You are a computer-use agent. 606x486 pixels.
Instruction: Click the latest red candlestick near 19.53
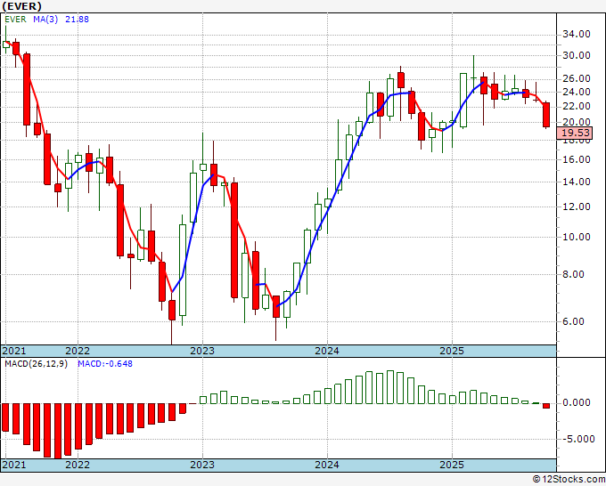tap(546, 115)
